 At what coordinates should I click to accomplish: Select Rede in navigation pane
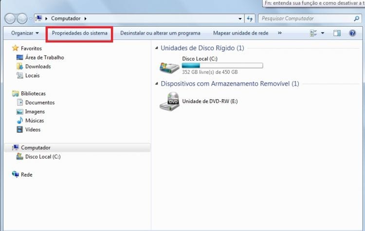pos(27,175)
